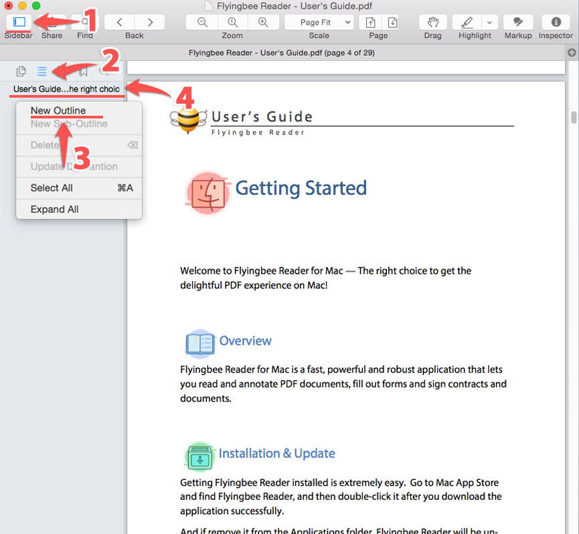579x534 pixels.
Task: Click the window title document icon
Action: tap(209, 6)
